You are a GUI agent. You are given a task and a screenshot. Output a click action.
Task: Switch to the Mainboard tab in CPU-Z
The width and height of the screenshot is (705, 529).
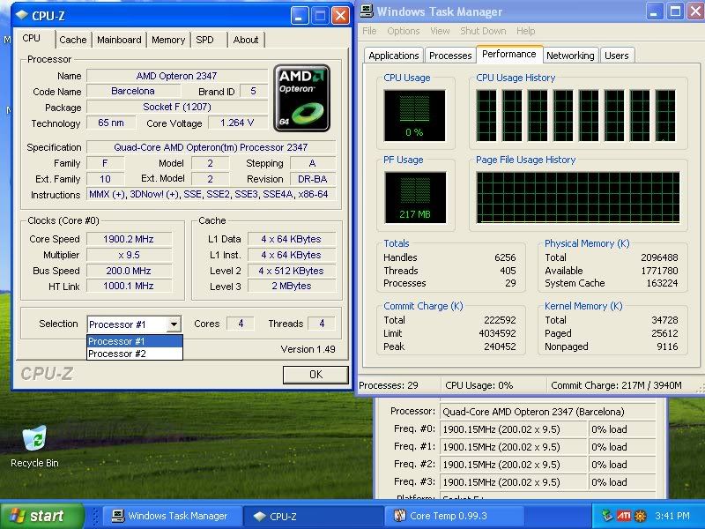coord(119,40)
